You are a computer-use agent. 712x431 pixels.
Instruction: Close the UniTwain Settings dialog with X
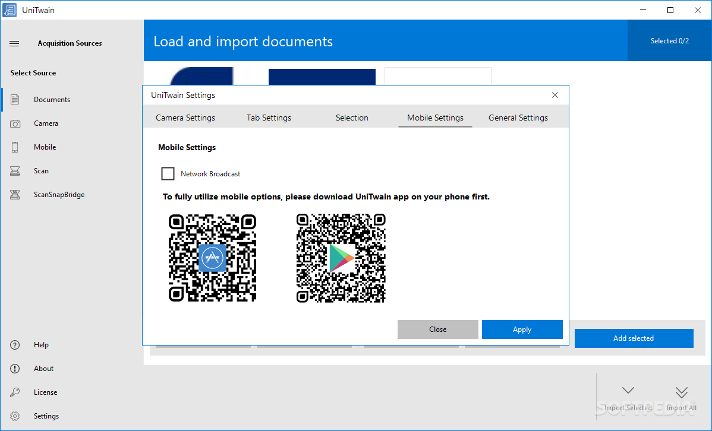pyautogui.click(x=555, y=95)
